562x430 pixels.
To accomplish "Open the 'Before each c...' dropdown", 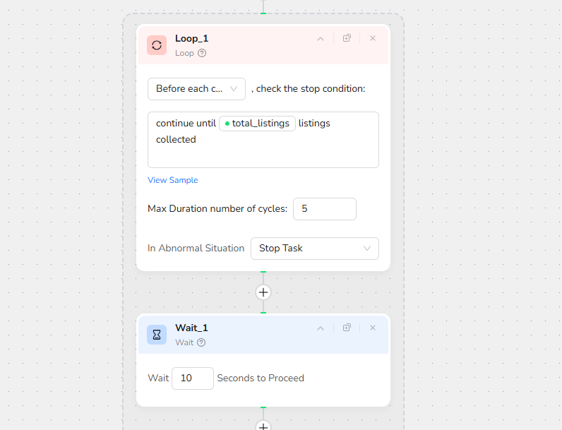I will [x=196, y=89].
